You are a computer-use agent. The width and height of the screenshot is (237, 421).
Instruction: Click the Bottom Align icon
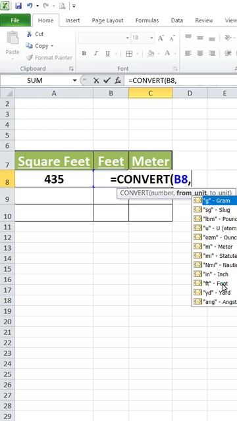click(212, 38)
